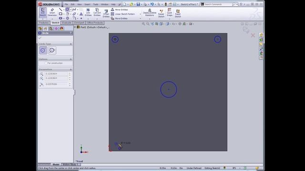This screenshot has width=305, height=171.
Task: Switch to the DimXpert tab
Action: pyautogui.click(x=79, y=23)
